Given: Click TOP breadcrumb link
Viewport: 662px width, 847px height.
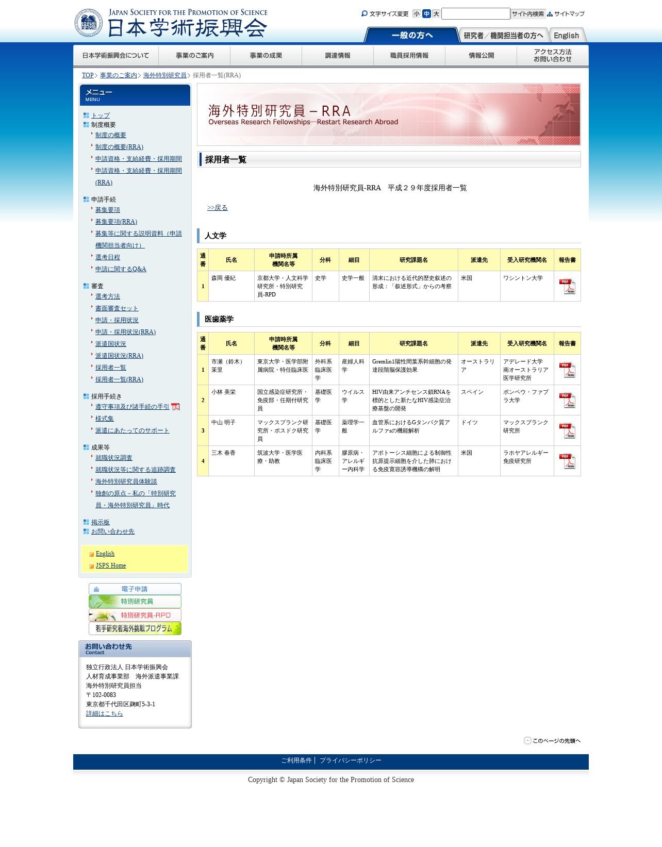Looking at the screenshot, I should [x=88, y=75].
